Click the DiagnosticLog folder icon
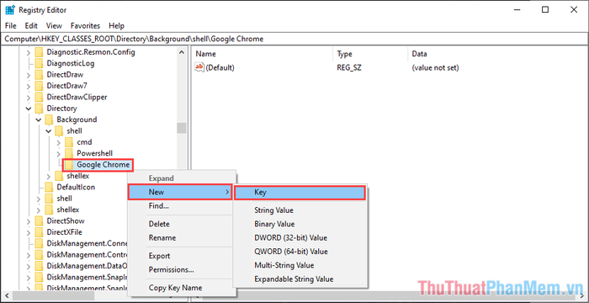This screenshot has width=589, height=303. pos(39,63)
